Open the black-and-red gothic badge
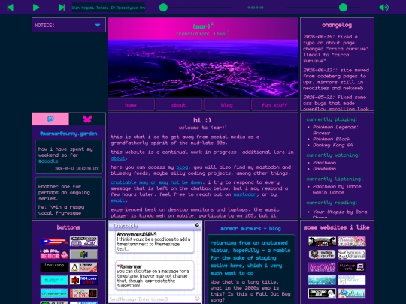This screenshot has width=406, height=304. [x=322, y=242]
